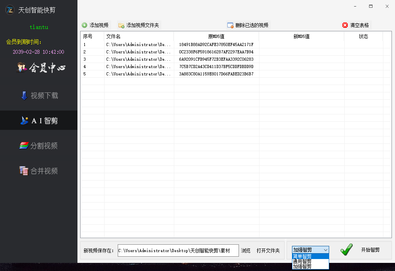Click the file name in row 5
Screen dimensions: 395x271
[x=138, y=74]
